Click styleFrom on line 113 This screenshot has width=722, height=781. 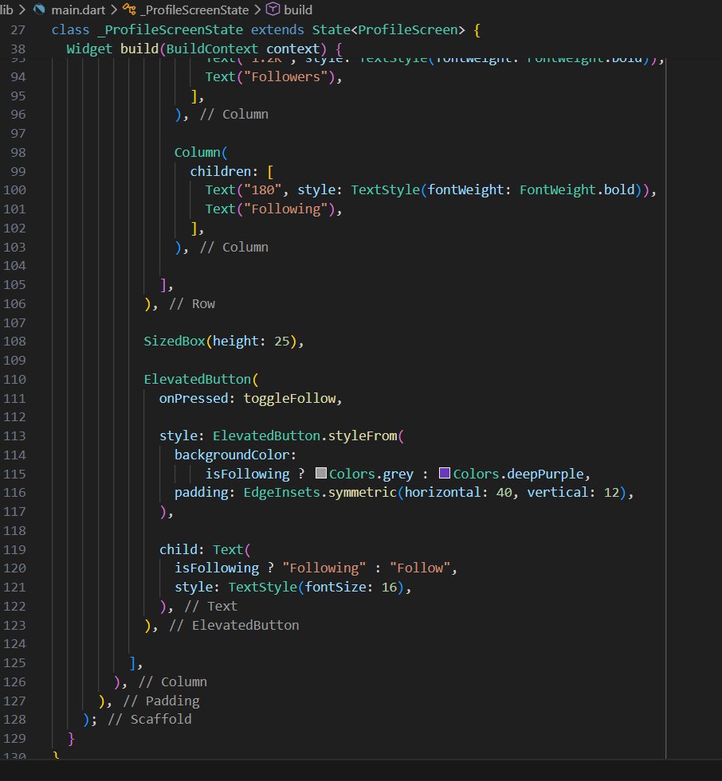[x=363, y=435]
